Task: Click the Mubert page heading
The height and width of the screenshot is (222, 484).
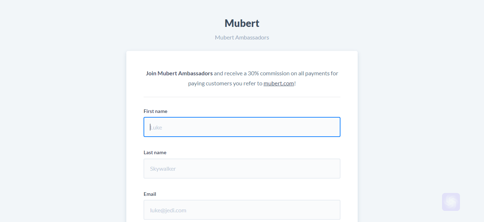Action: tap(242, 23)
